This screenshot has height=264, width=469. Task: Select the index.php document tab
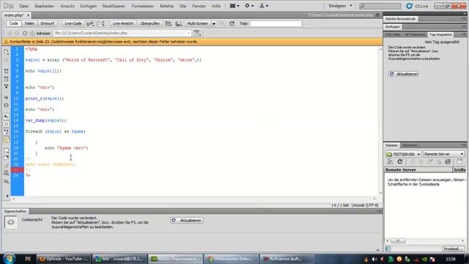pyautogui.click(x=13, y=15)
